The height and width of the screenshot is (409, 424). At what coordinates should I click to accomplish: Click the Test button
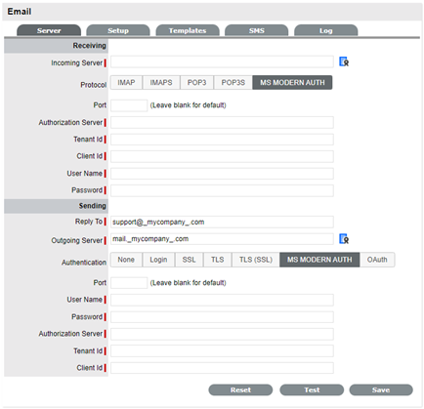point(312,389)
